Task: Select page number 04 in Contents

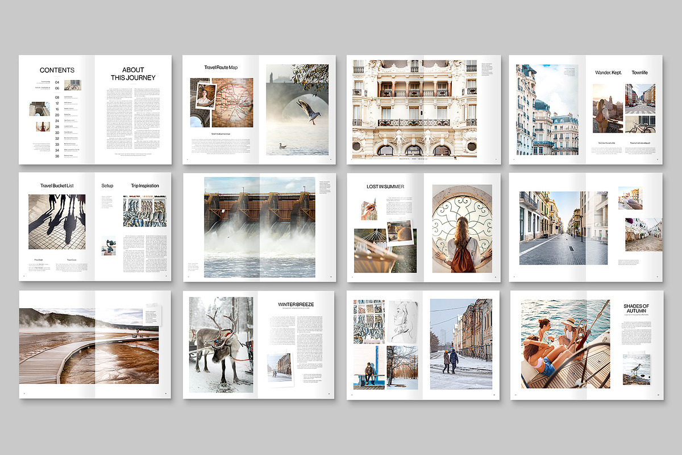Action: coord(57,82)
